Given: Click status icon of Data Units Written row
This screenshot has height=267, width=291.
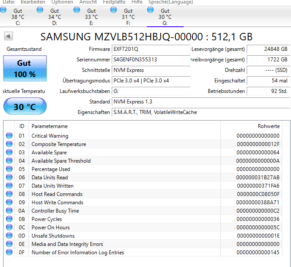Looking at the screenshot, I should 9,186.
